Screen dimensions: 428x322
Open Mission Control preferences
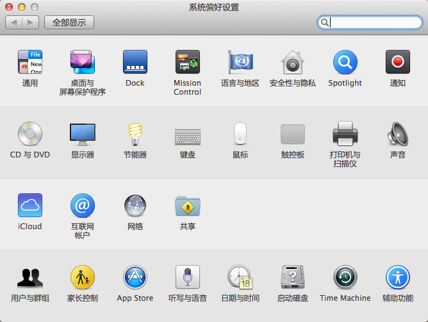coord(188,62)
